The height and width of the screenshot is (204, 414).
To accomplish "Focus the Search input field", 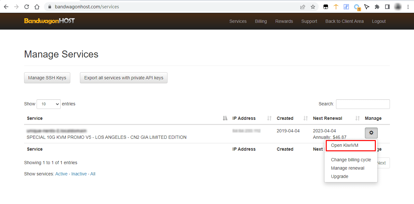I will pos(363,104).
